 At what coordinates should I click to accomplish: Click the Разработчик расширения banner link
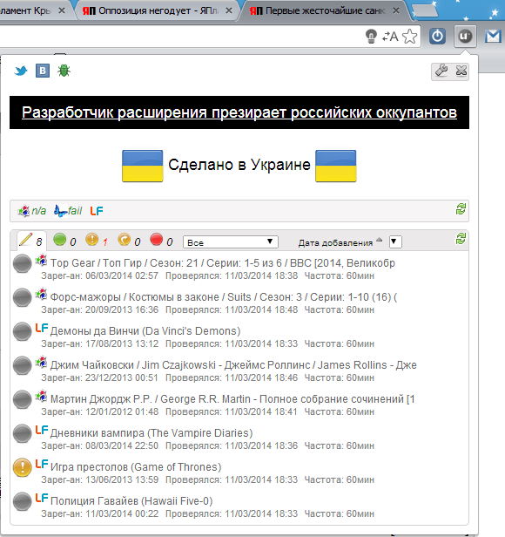click(239, 112)
